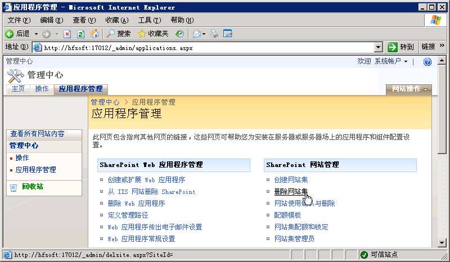450x262 pixels.
Task: Open the 网站操作 site actions menu
Action: pyautogui.click(x=409, y=89)
